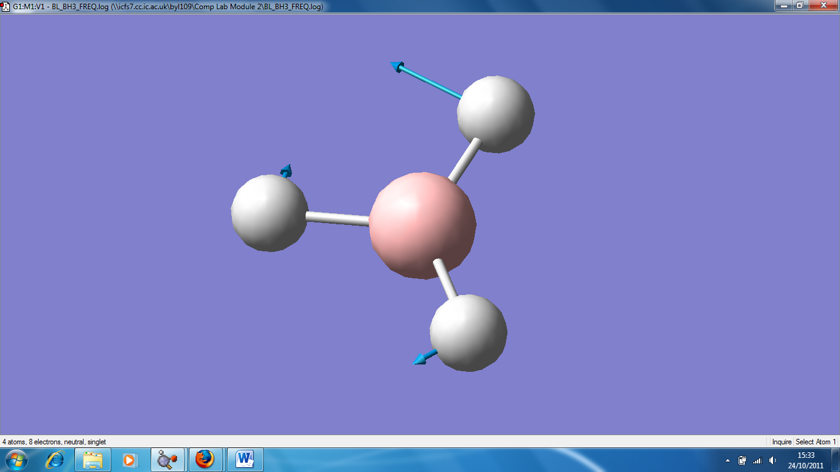Click the bond between boron and bottom hydrogen
Viewport: 840px width, 472px height.
click(x=445, y=280)
